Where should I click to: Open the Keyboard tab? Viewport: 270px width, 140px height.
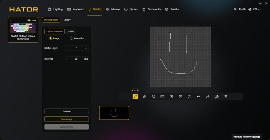(75, 9)
